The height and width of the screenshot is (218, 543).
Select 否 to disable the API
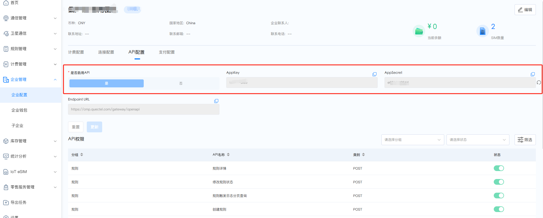pos(181,83)
